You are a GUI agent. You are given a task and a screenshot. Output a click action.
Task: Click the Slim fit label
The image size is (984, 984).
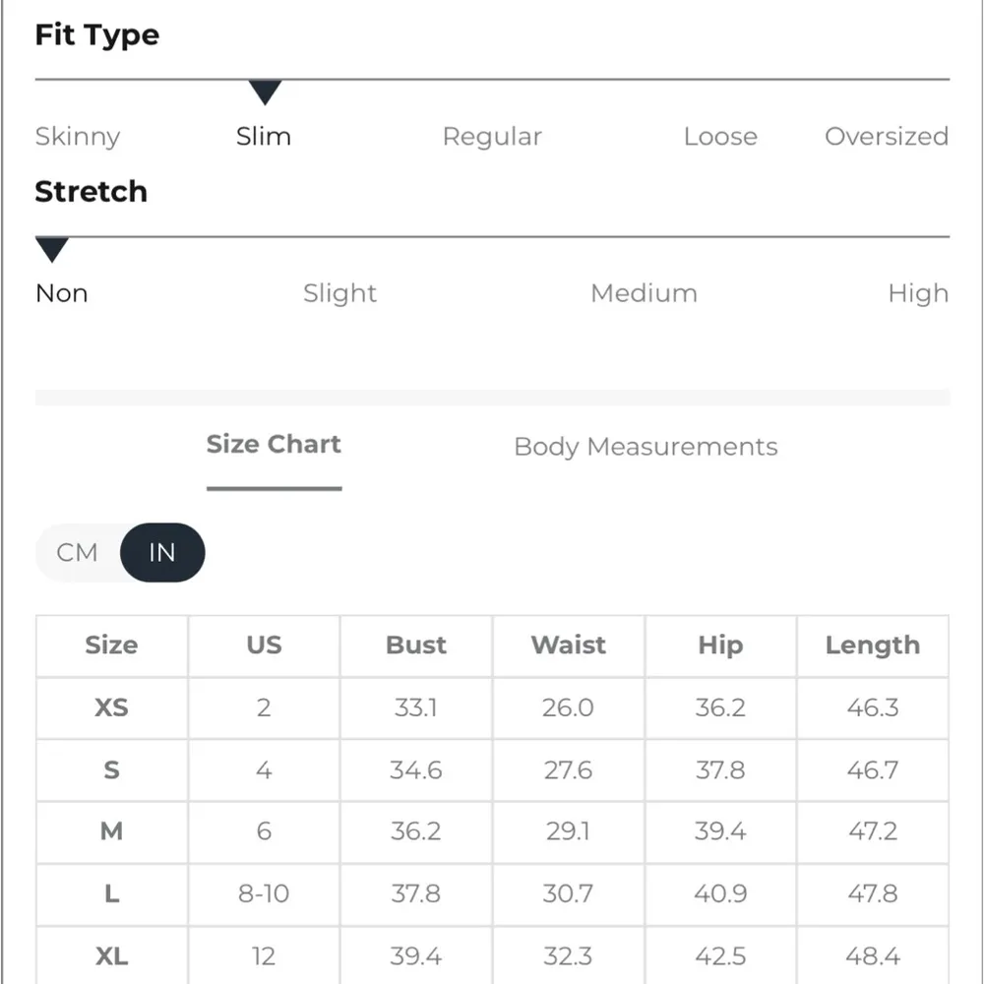[264, 137]
